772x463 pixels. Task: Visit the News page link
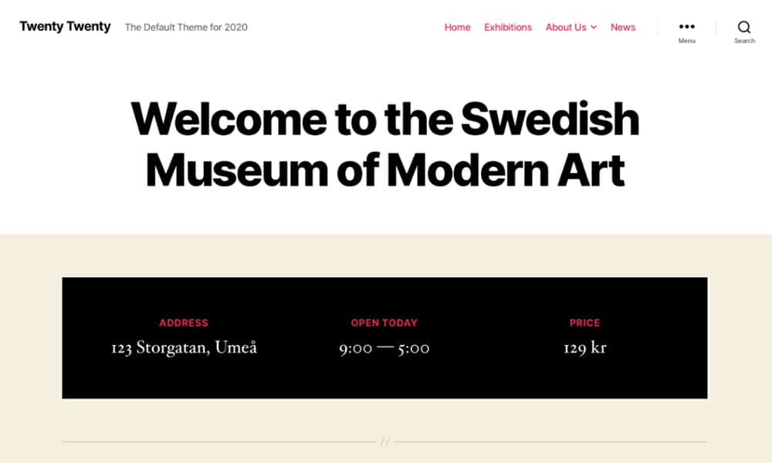[623, 27]
